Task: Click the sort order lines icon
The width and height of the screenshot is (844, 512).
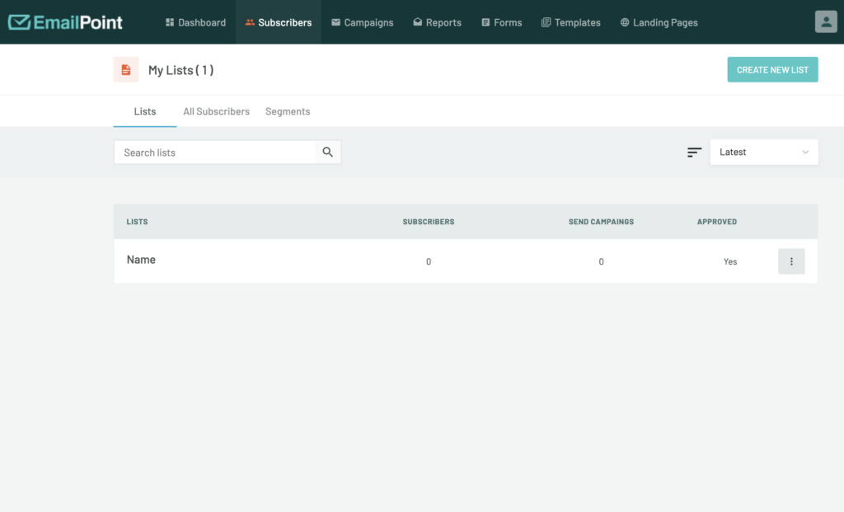Action: [694, 153]
